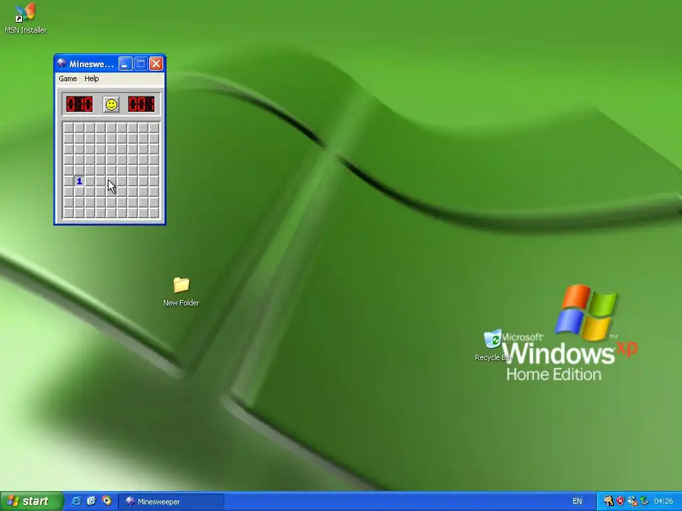682x511 pixels.
Task: Close the Minesweeper window
Action: pos(156,64)
